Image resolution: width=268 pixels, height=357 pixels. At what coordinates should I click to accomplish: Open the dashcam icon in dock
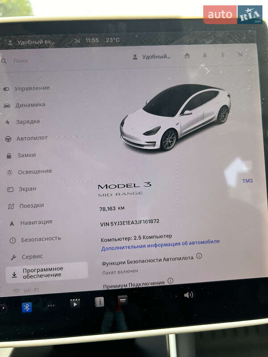coord(3,309)
